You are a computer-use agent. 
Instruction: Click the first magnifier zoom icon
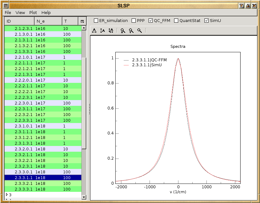(x=123, y=31)
